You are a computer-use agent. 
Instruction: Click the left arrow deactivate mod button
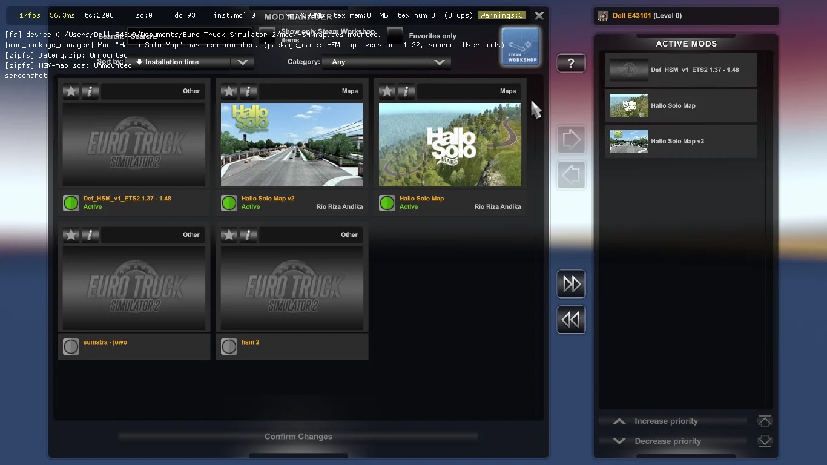[x=571, y=176]
